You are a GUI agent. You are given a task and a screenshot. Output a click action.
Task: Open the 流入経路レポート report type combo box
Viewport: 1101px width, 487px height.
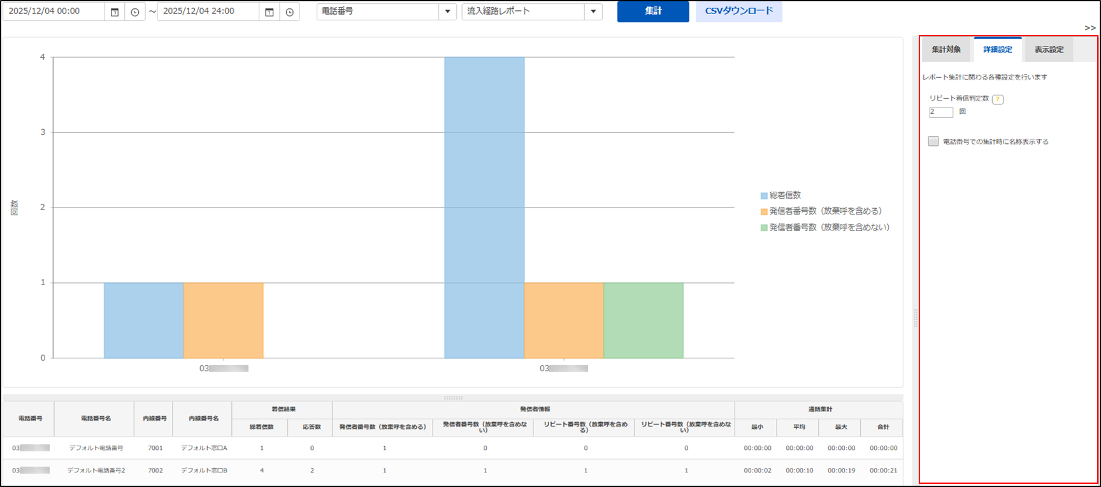[523, 11]
